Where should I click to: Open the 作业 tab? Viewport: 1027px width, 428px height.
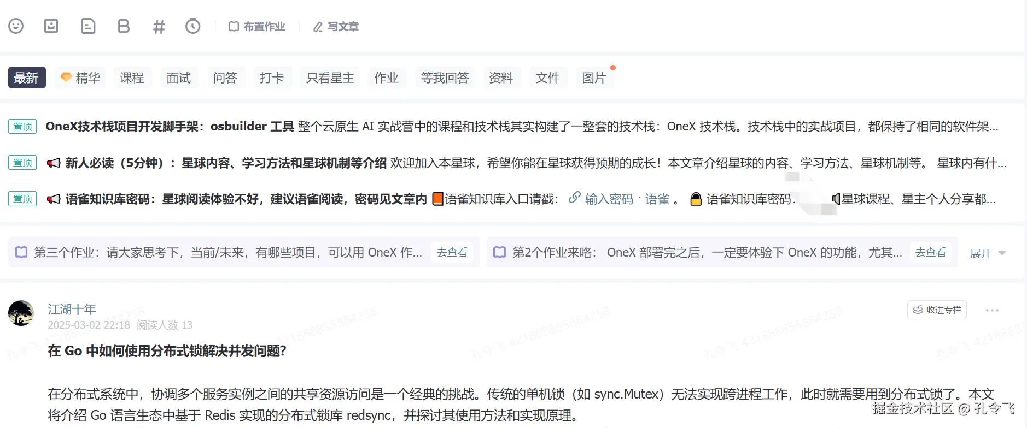click(x=387, y=78)
